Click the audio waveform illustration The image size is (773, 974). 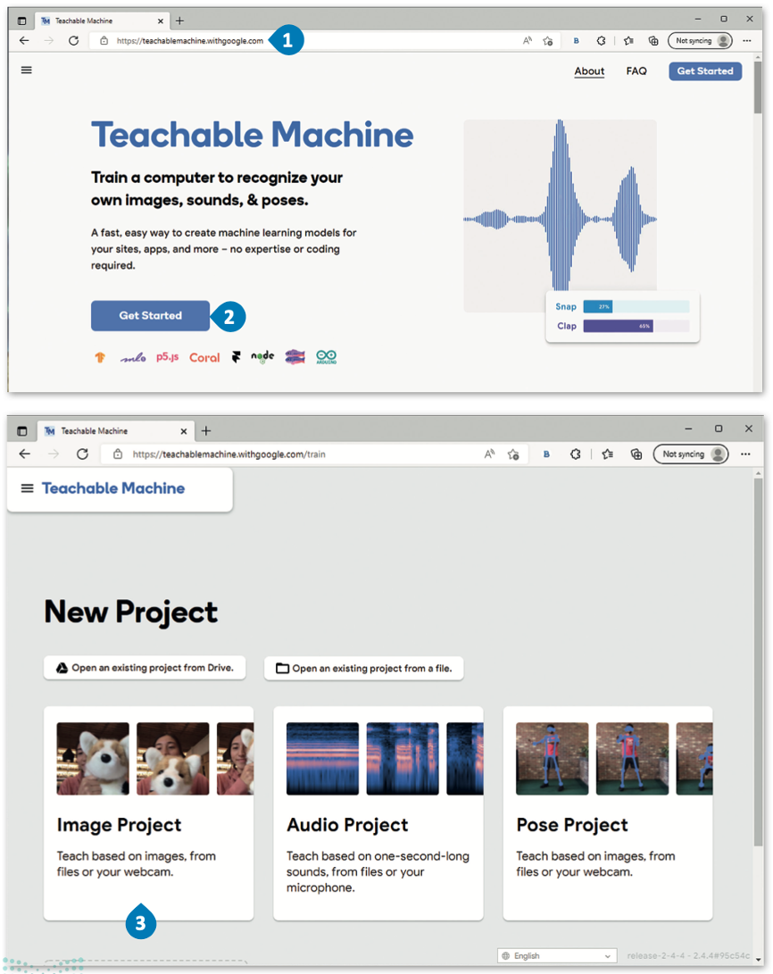click(560, 215)
